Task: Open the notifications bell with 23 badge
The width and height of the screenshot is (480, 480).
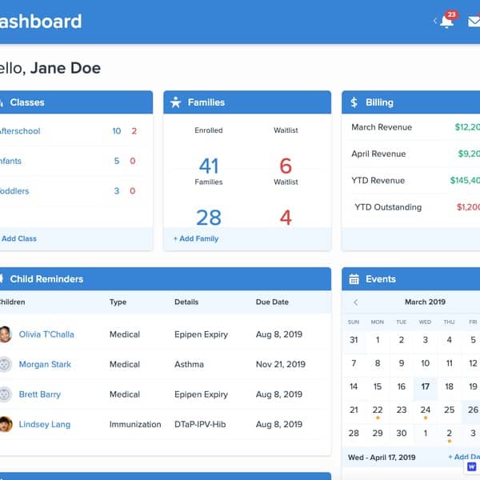Action: 446,22
